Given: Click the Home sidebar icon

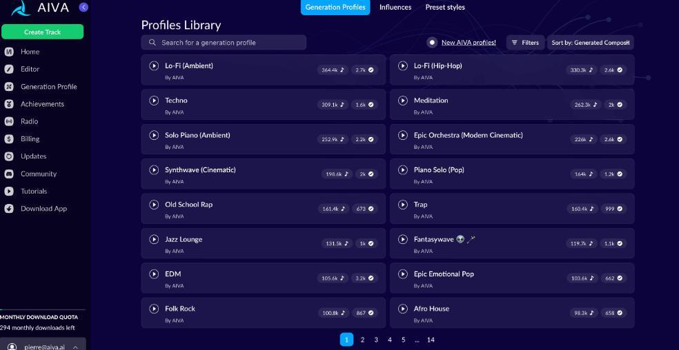Looking at the screenshot, I should [9, 52].
